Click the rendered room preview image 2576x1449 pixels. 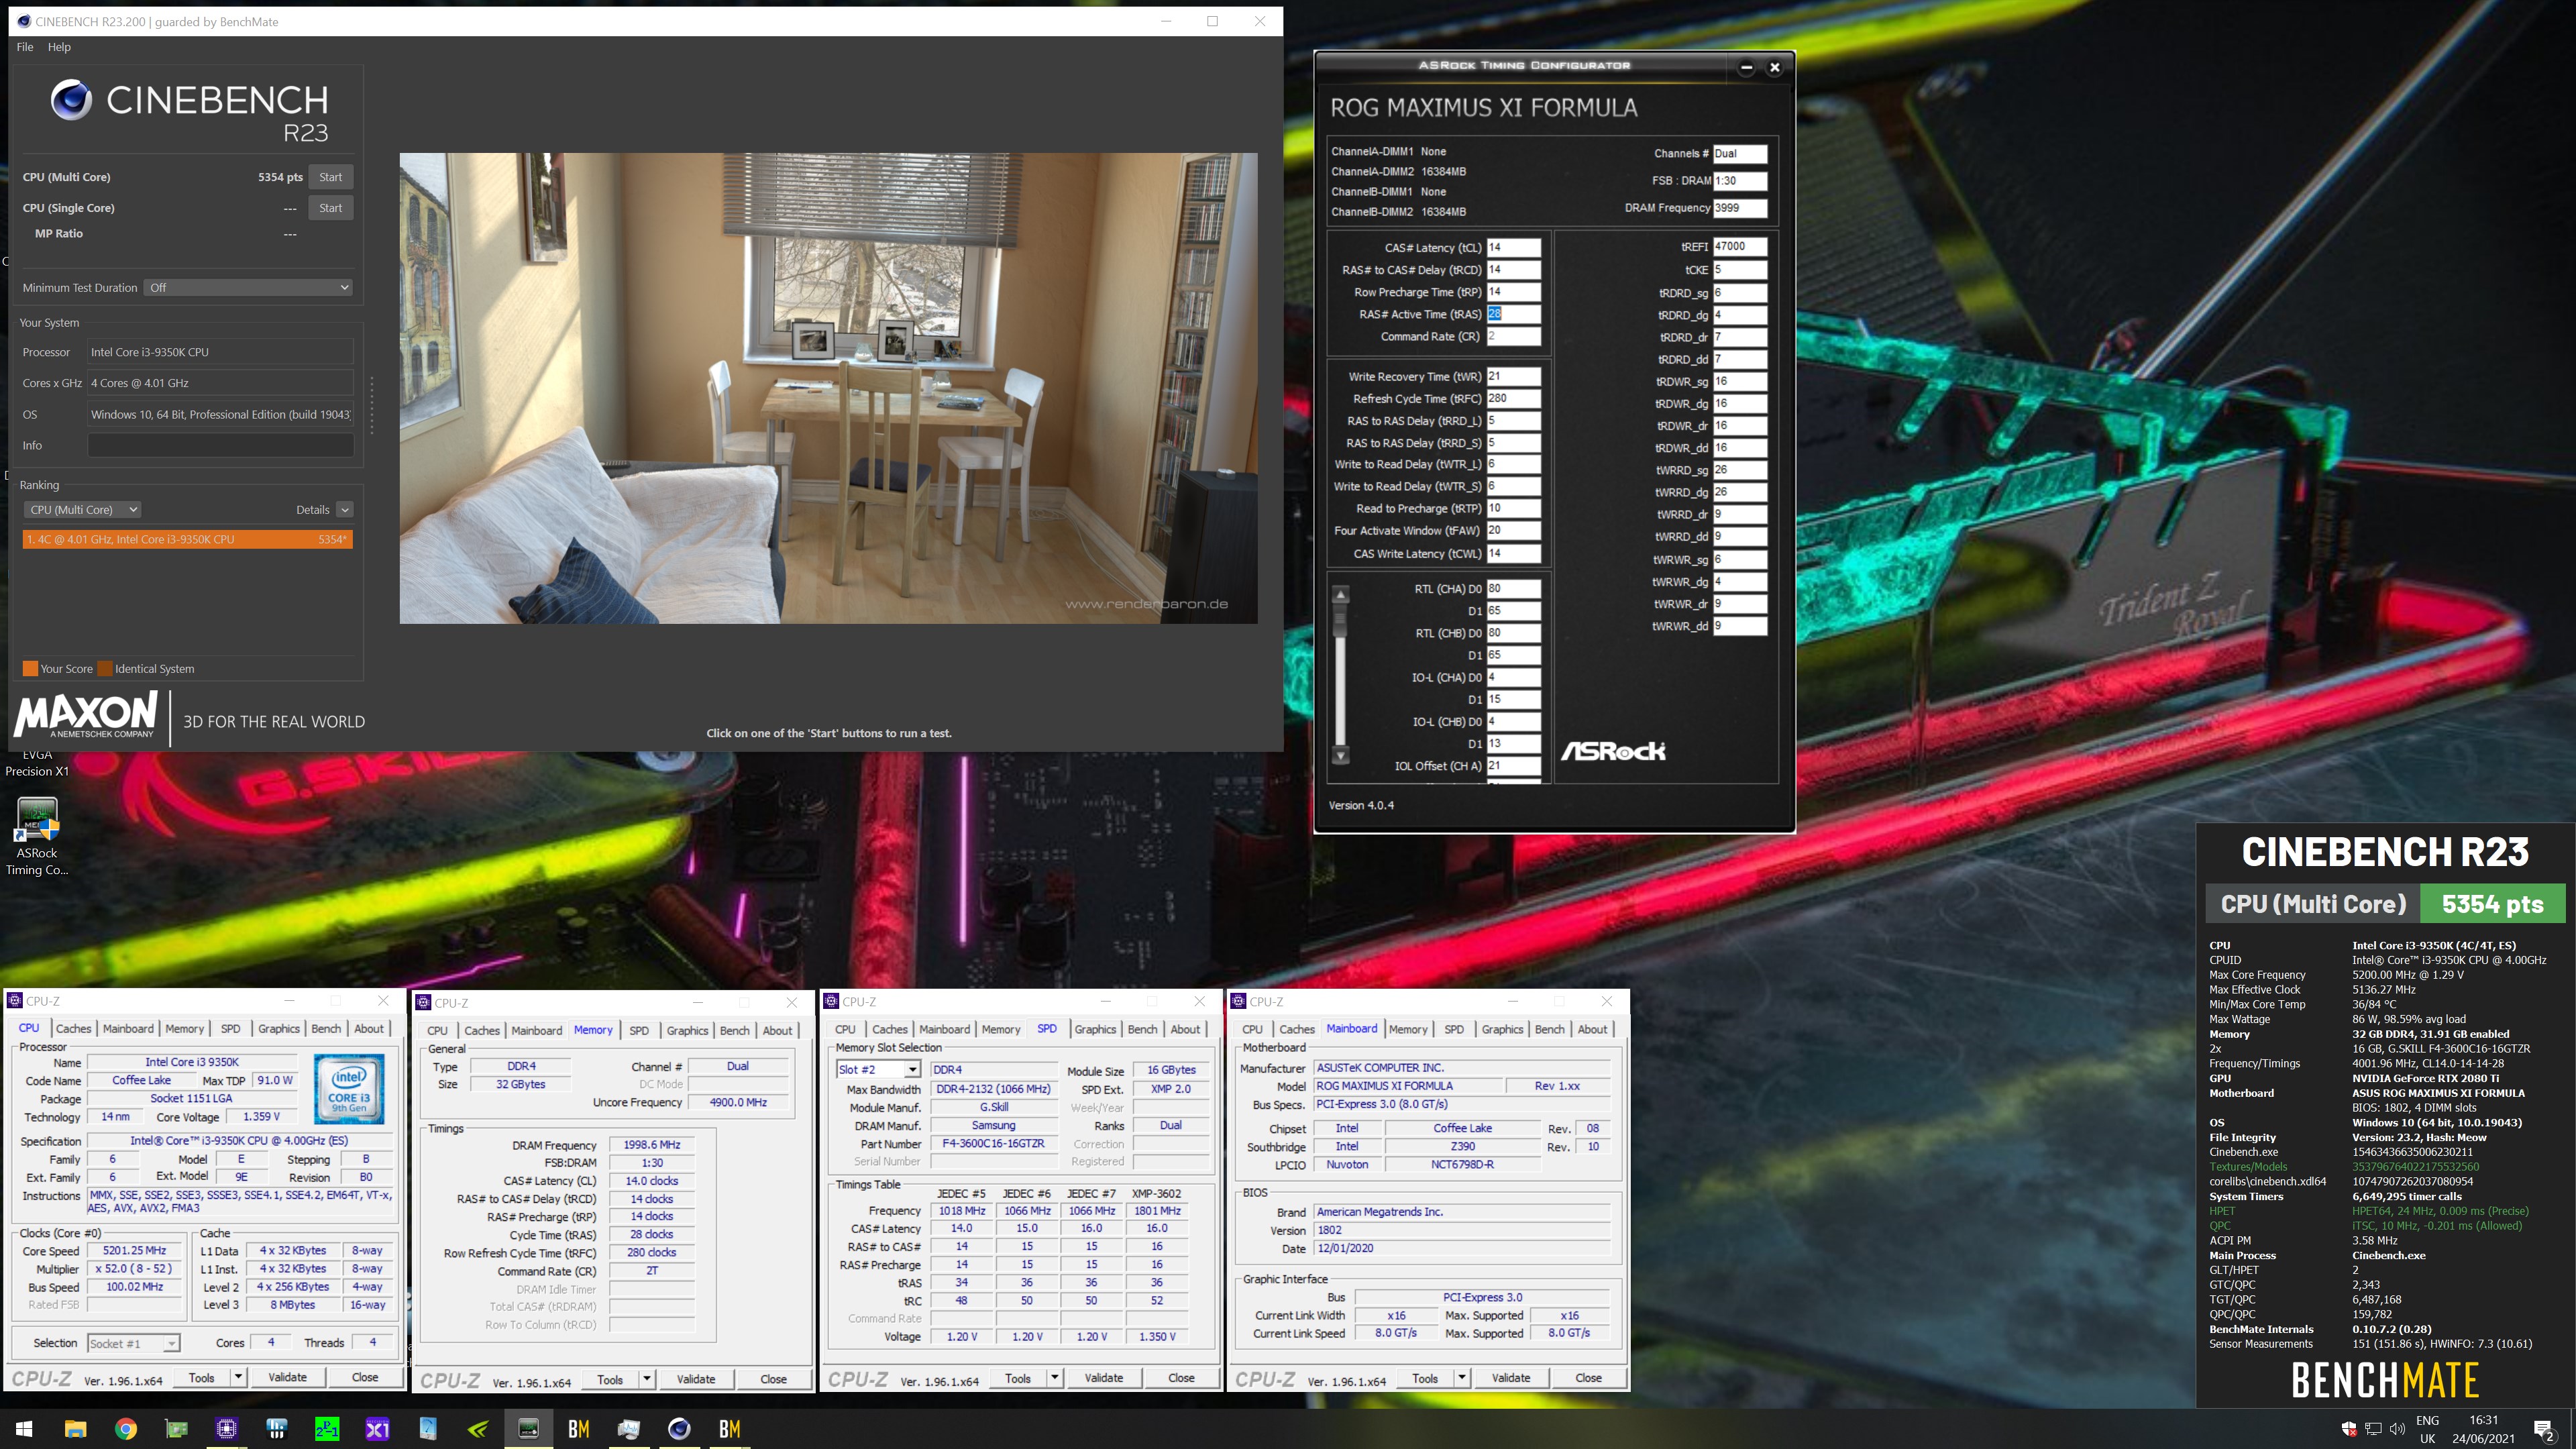pos(828,388)
